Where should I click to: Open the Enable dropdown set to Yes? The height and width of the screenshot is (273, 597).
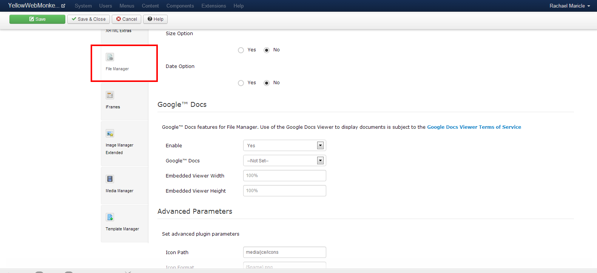click(x=285, y=145)
